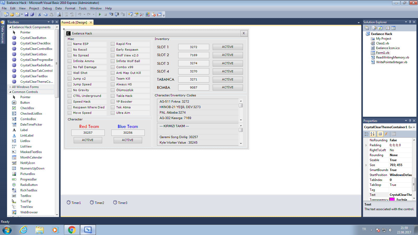Click ACTIVE button under Red Team
The image size is (418, 235).
pyautogui.click(x=88, y=140)
